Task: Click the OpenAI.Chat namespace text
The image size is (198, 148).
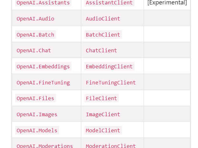Action: [34, 50]
